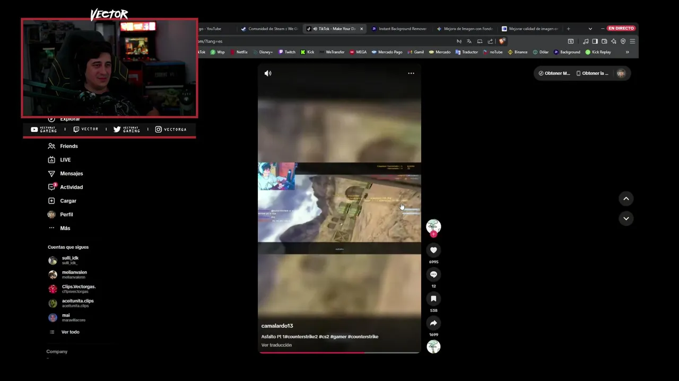This screenshot has width=679, height=381.
Task: Click the share page icon in address bar
Action: 490,41
